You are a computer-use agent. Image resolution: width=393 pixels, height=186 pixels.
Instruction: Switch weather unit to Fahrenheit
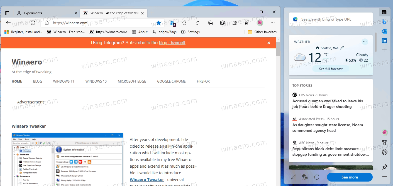[x=326, y=61]
